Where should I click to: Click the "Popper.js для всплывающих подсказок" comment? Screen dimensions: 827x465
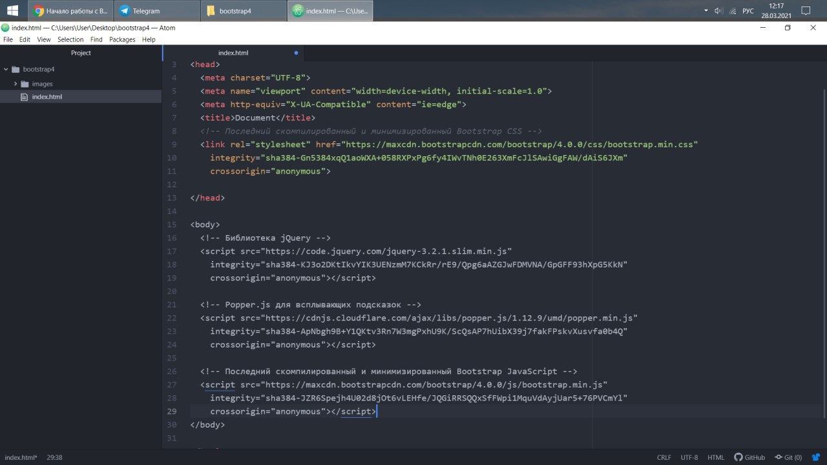[311, 305]
